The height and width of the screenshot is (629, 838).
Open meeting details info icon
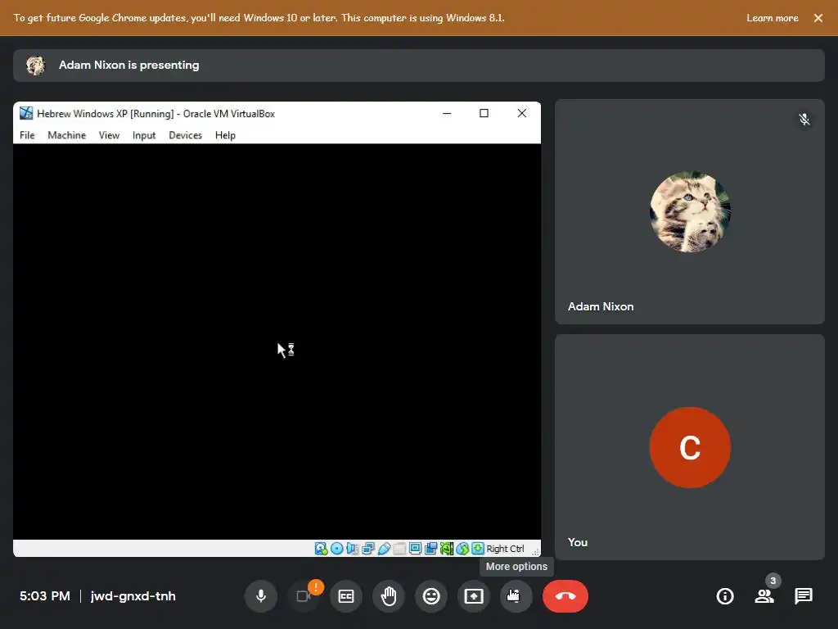[725, 596]
